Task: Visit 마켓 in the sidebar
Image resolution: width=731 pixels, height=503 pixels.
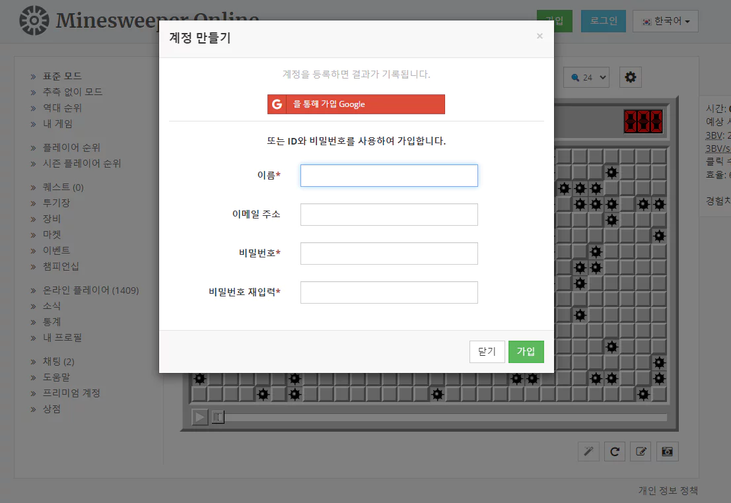Action: 52,234
